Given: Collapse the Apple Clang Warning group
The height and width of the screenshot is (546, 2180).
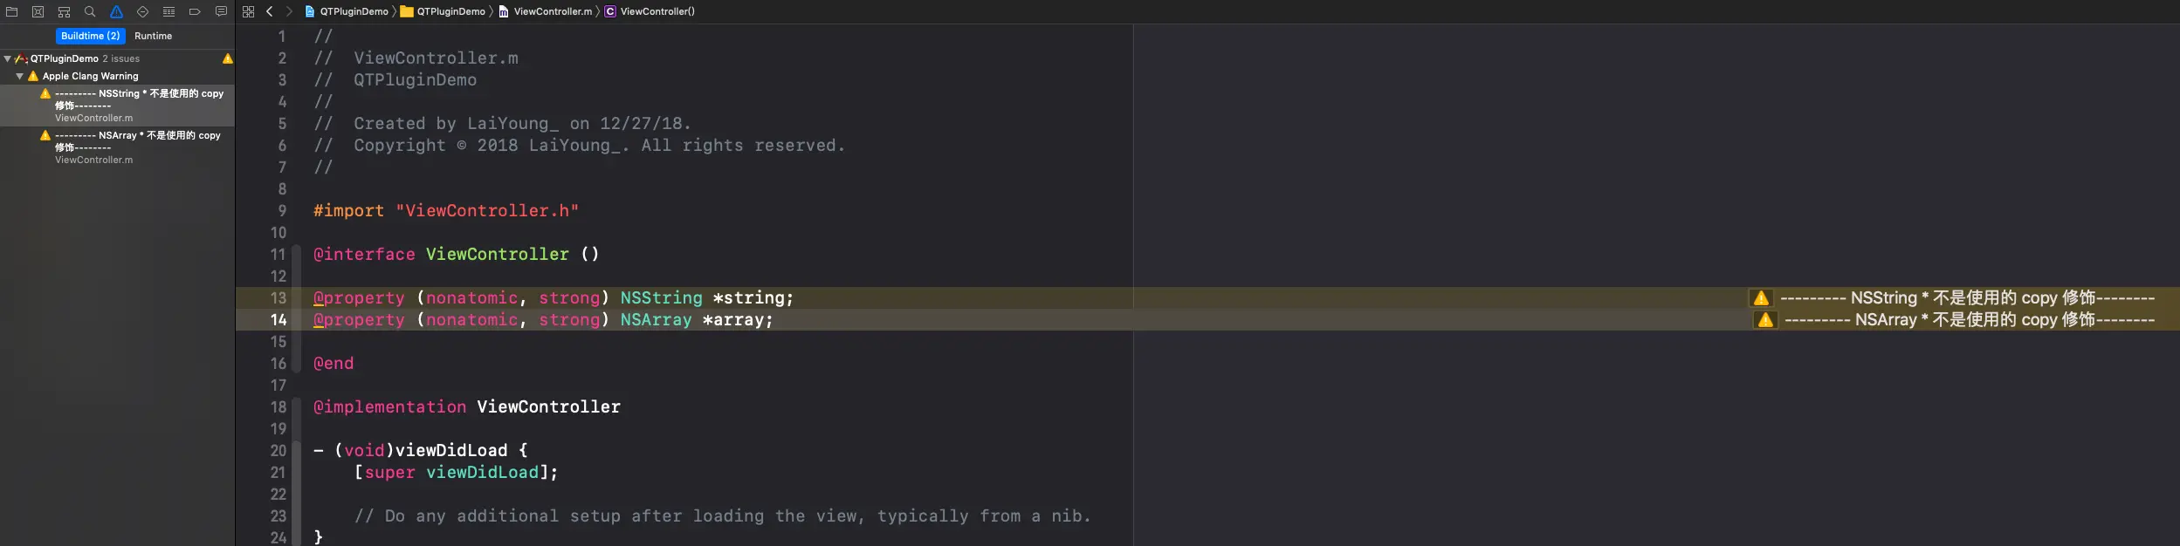Looking at the screenshot, I should (x=19, y=76).
